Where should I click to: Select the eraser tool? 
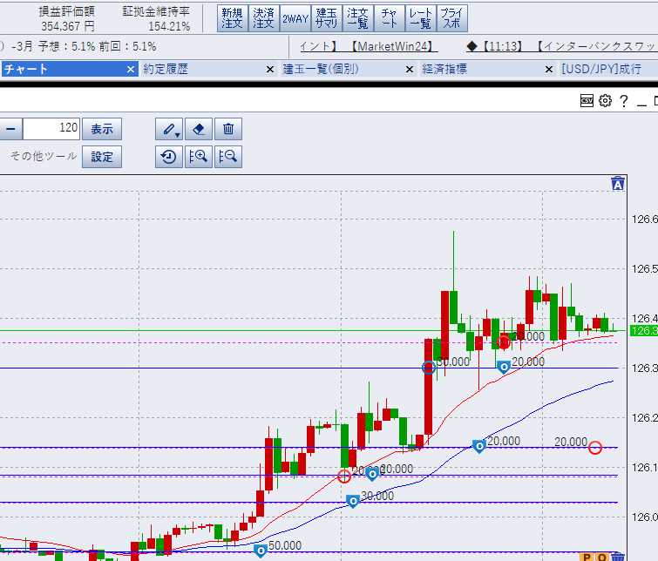pos(199,129)
